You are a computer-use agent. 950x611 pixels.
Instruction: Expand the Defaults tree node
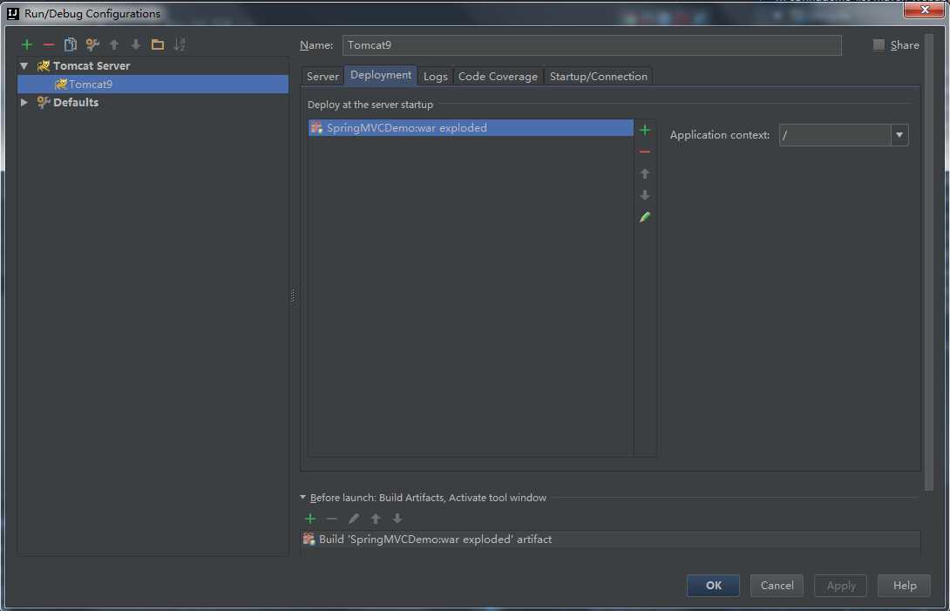(24, 103)
